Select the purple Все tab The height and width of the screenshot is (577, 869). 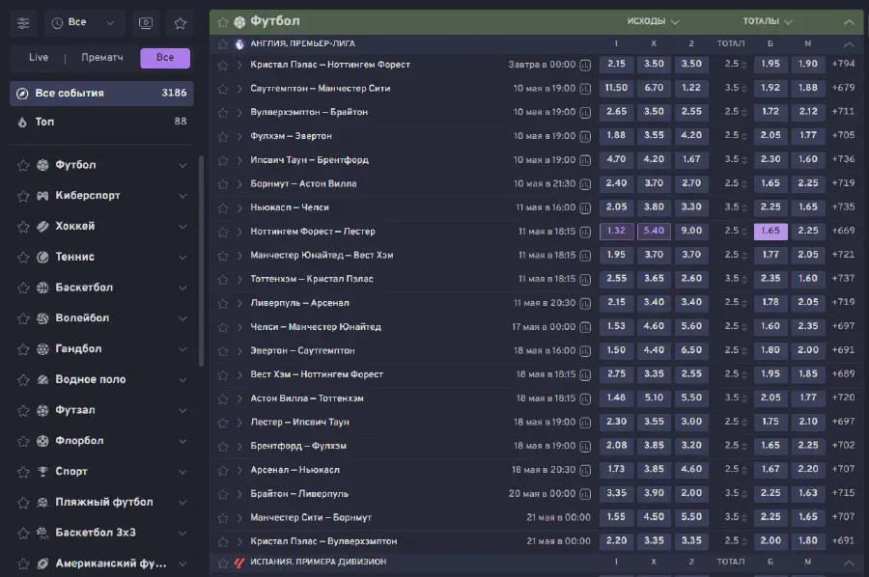click(x=165, y=58)
